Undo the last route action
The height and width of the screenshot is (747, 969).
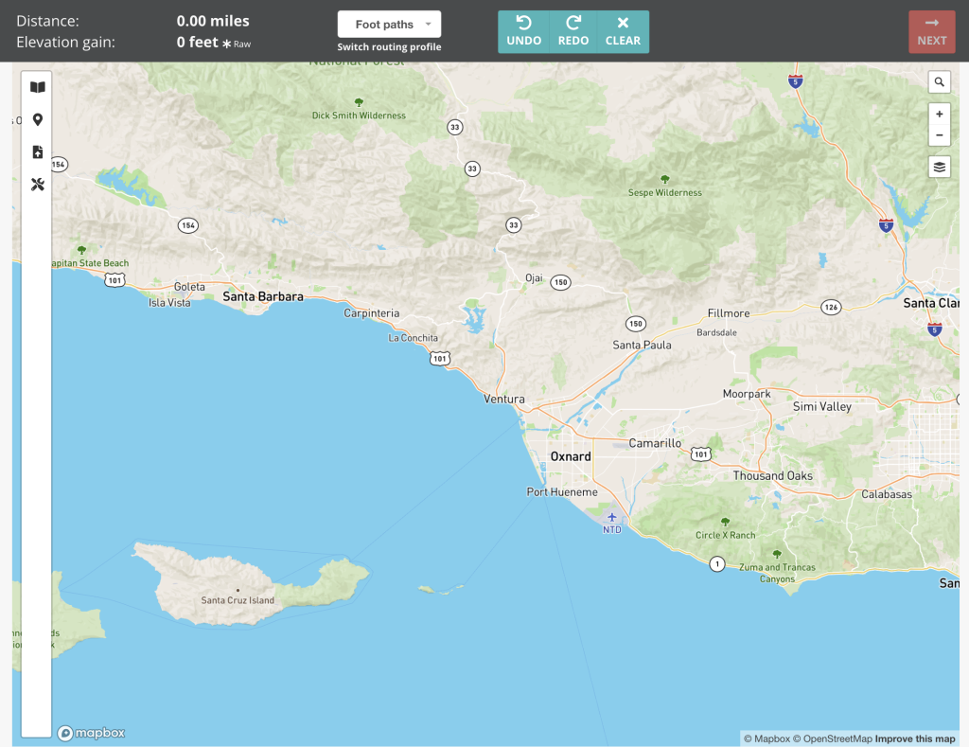tap(524, 31)
